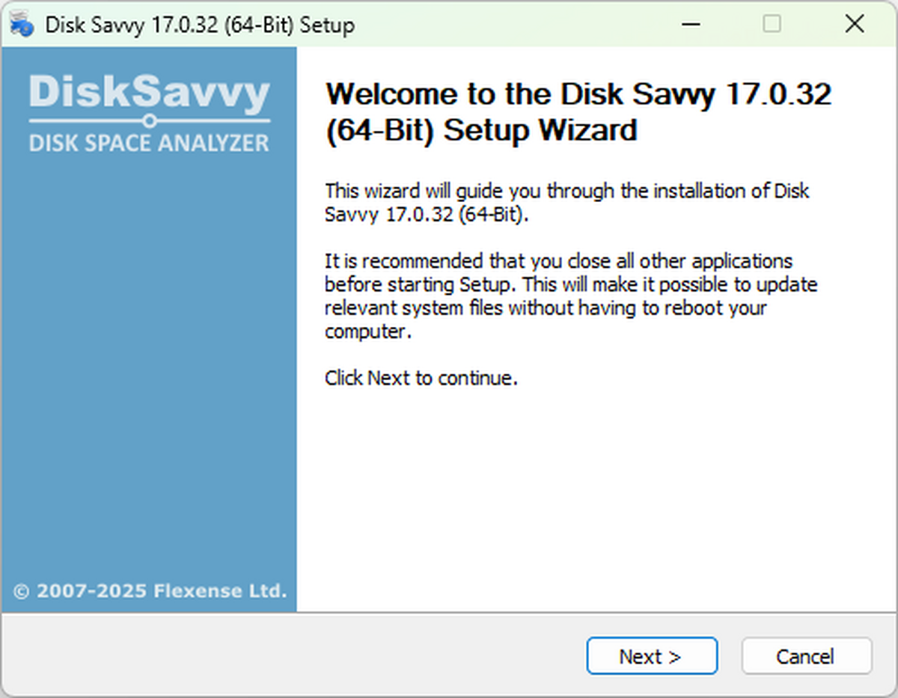Select the installation guidance paragraph
Image resolution: width=898 pixels, height=698 pixels.
click(x=566, y=202)
